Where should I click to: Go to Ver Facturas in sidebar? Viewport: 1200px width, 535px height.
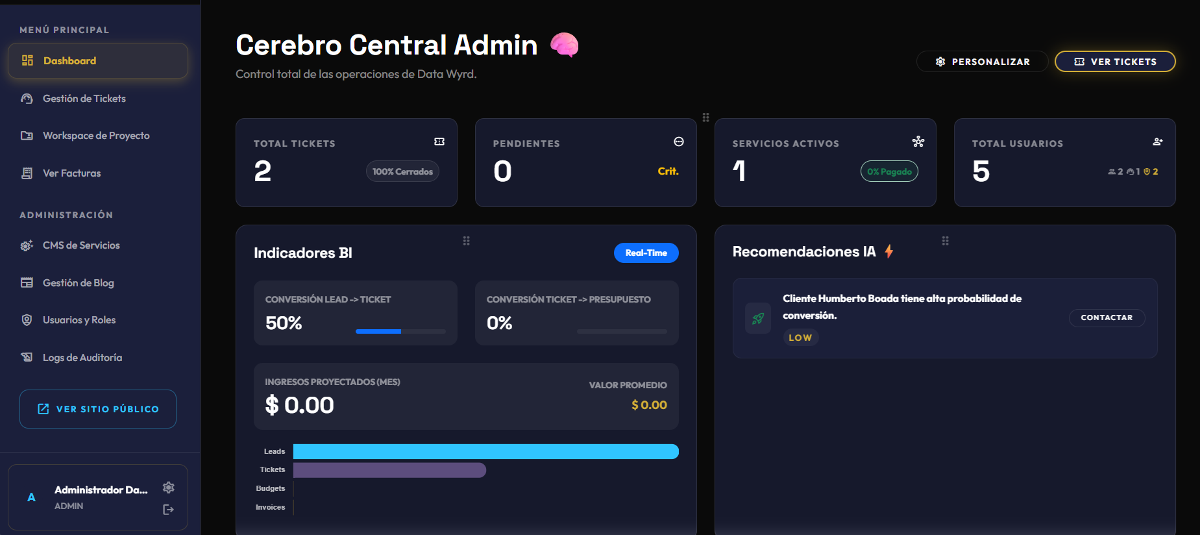[x=71, y=173]
